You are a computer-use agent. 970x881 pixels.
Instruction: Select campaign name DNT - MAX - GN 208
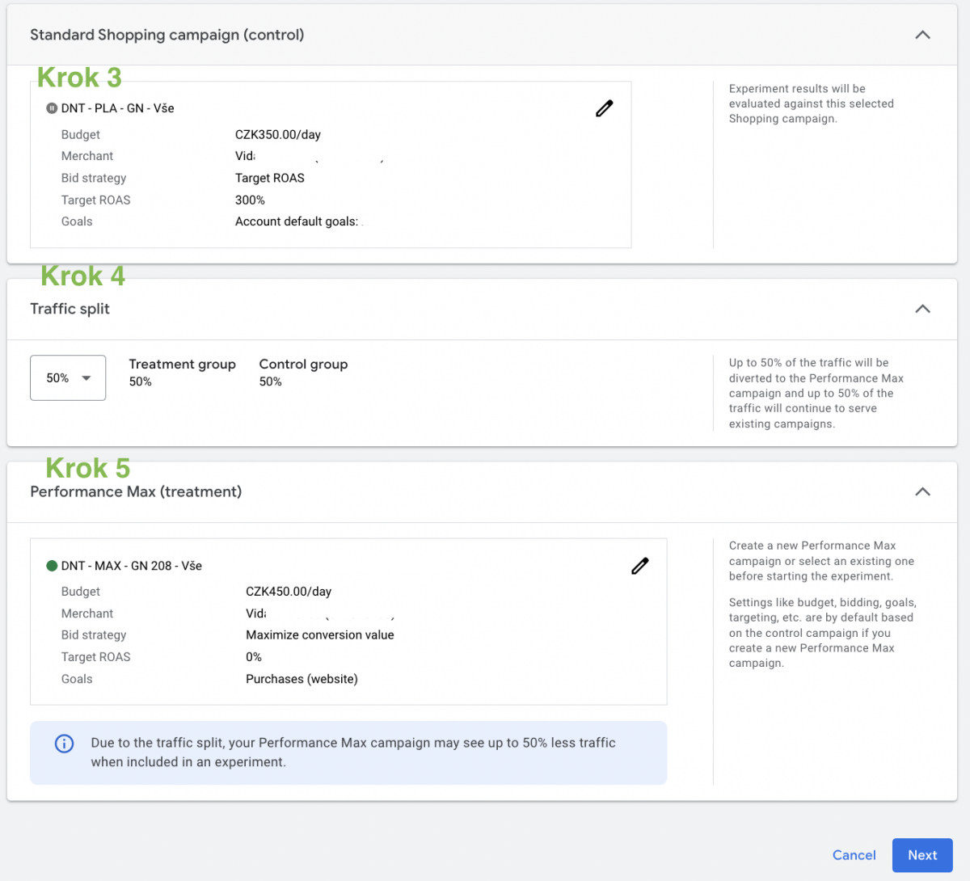[x=132, y=566]
